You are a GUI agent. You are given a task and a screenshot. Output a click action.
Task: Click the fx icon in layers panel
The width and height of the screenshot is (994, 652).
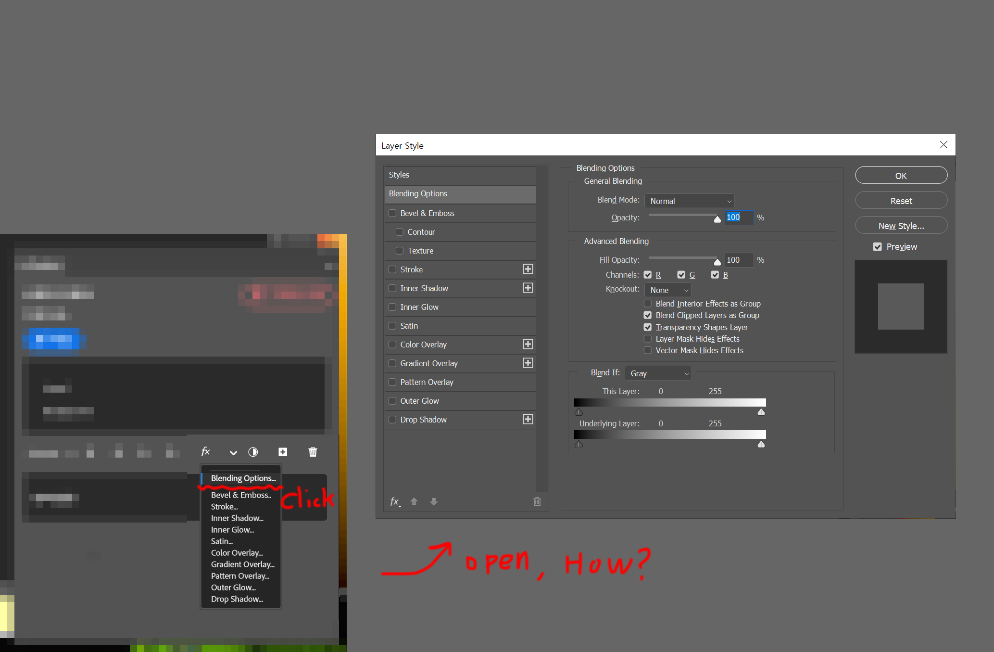(x=205, y=451)
